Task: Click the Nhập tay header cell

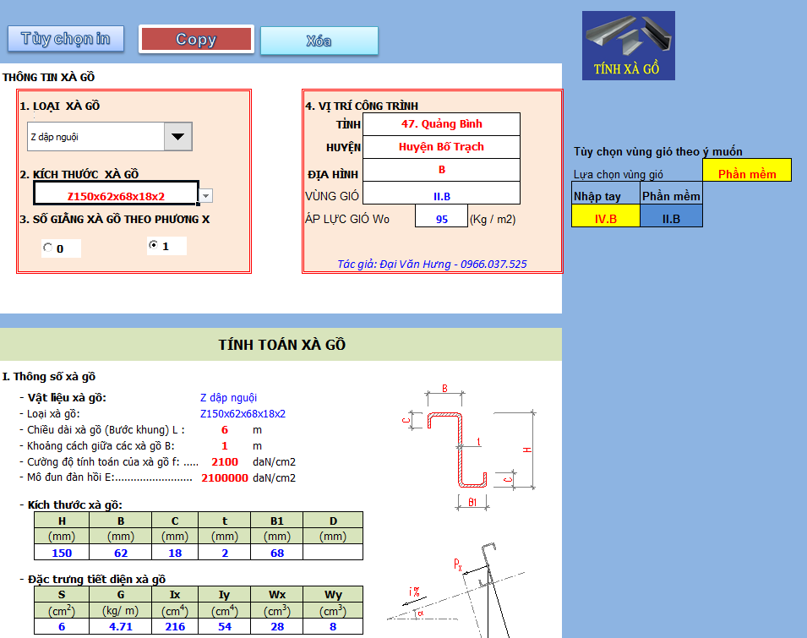Action: tap(606, 194)
